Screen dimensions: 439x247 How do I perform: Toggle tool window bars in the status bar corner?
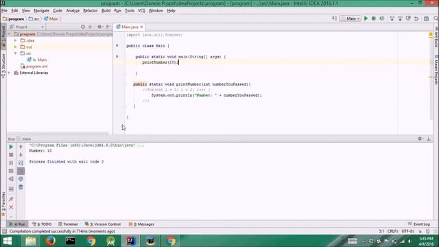pyautogui.click(x=4, y=231)
